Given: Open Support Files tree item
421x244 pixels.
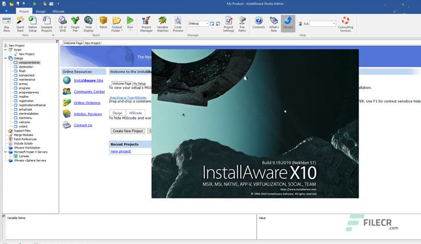Looking at the screenshot, I should pos(22,131).
